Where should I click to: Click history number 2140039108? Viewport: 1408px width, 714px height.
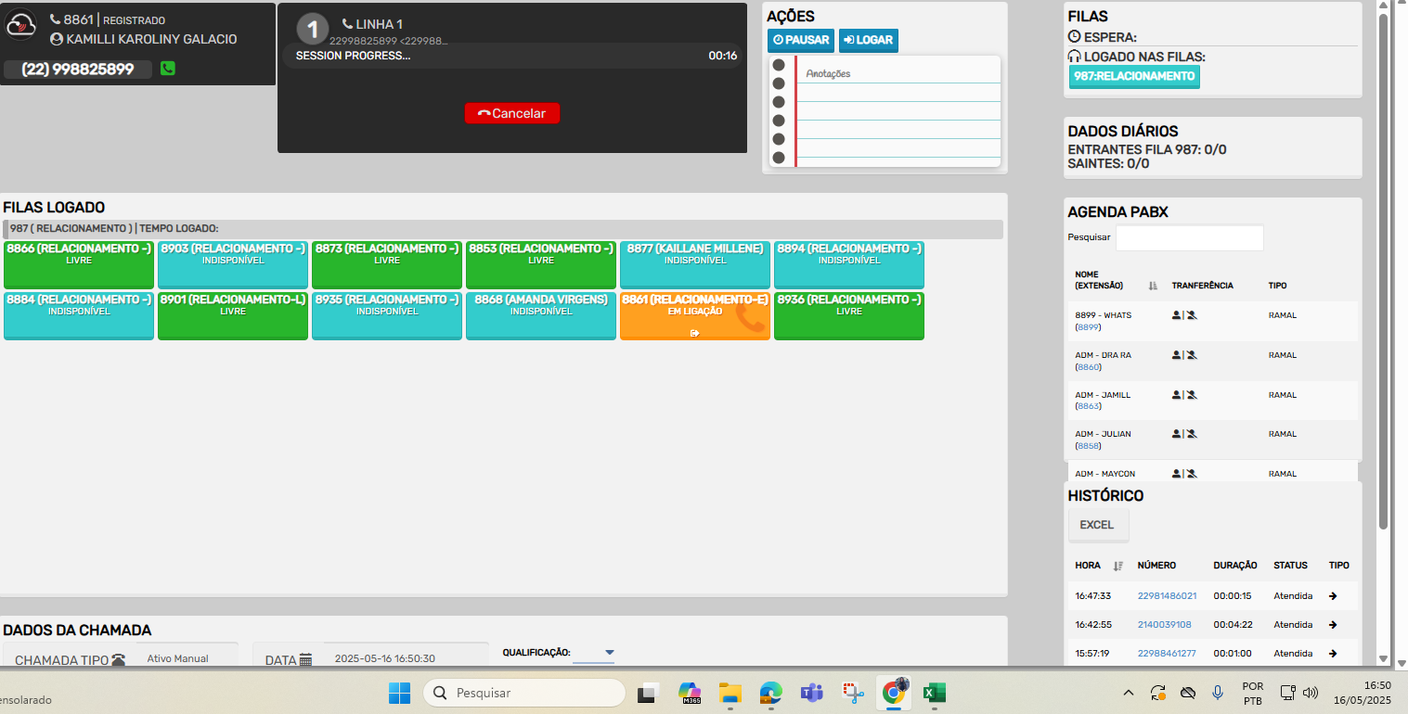pyautogui.click(x=1164, y=625)
